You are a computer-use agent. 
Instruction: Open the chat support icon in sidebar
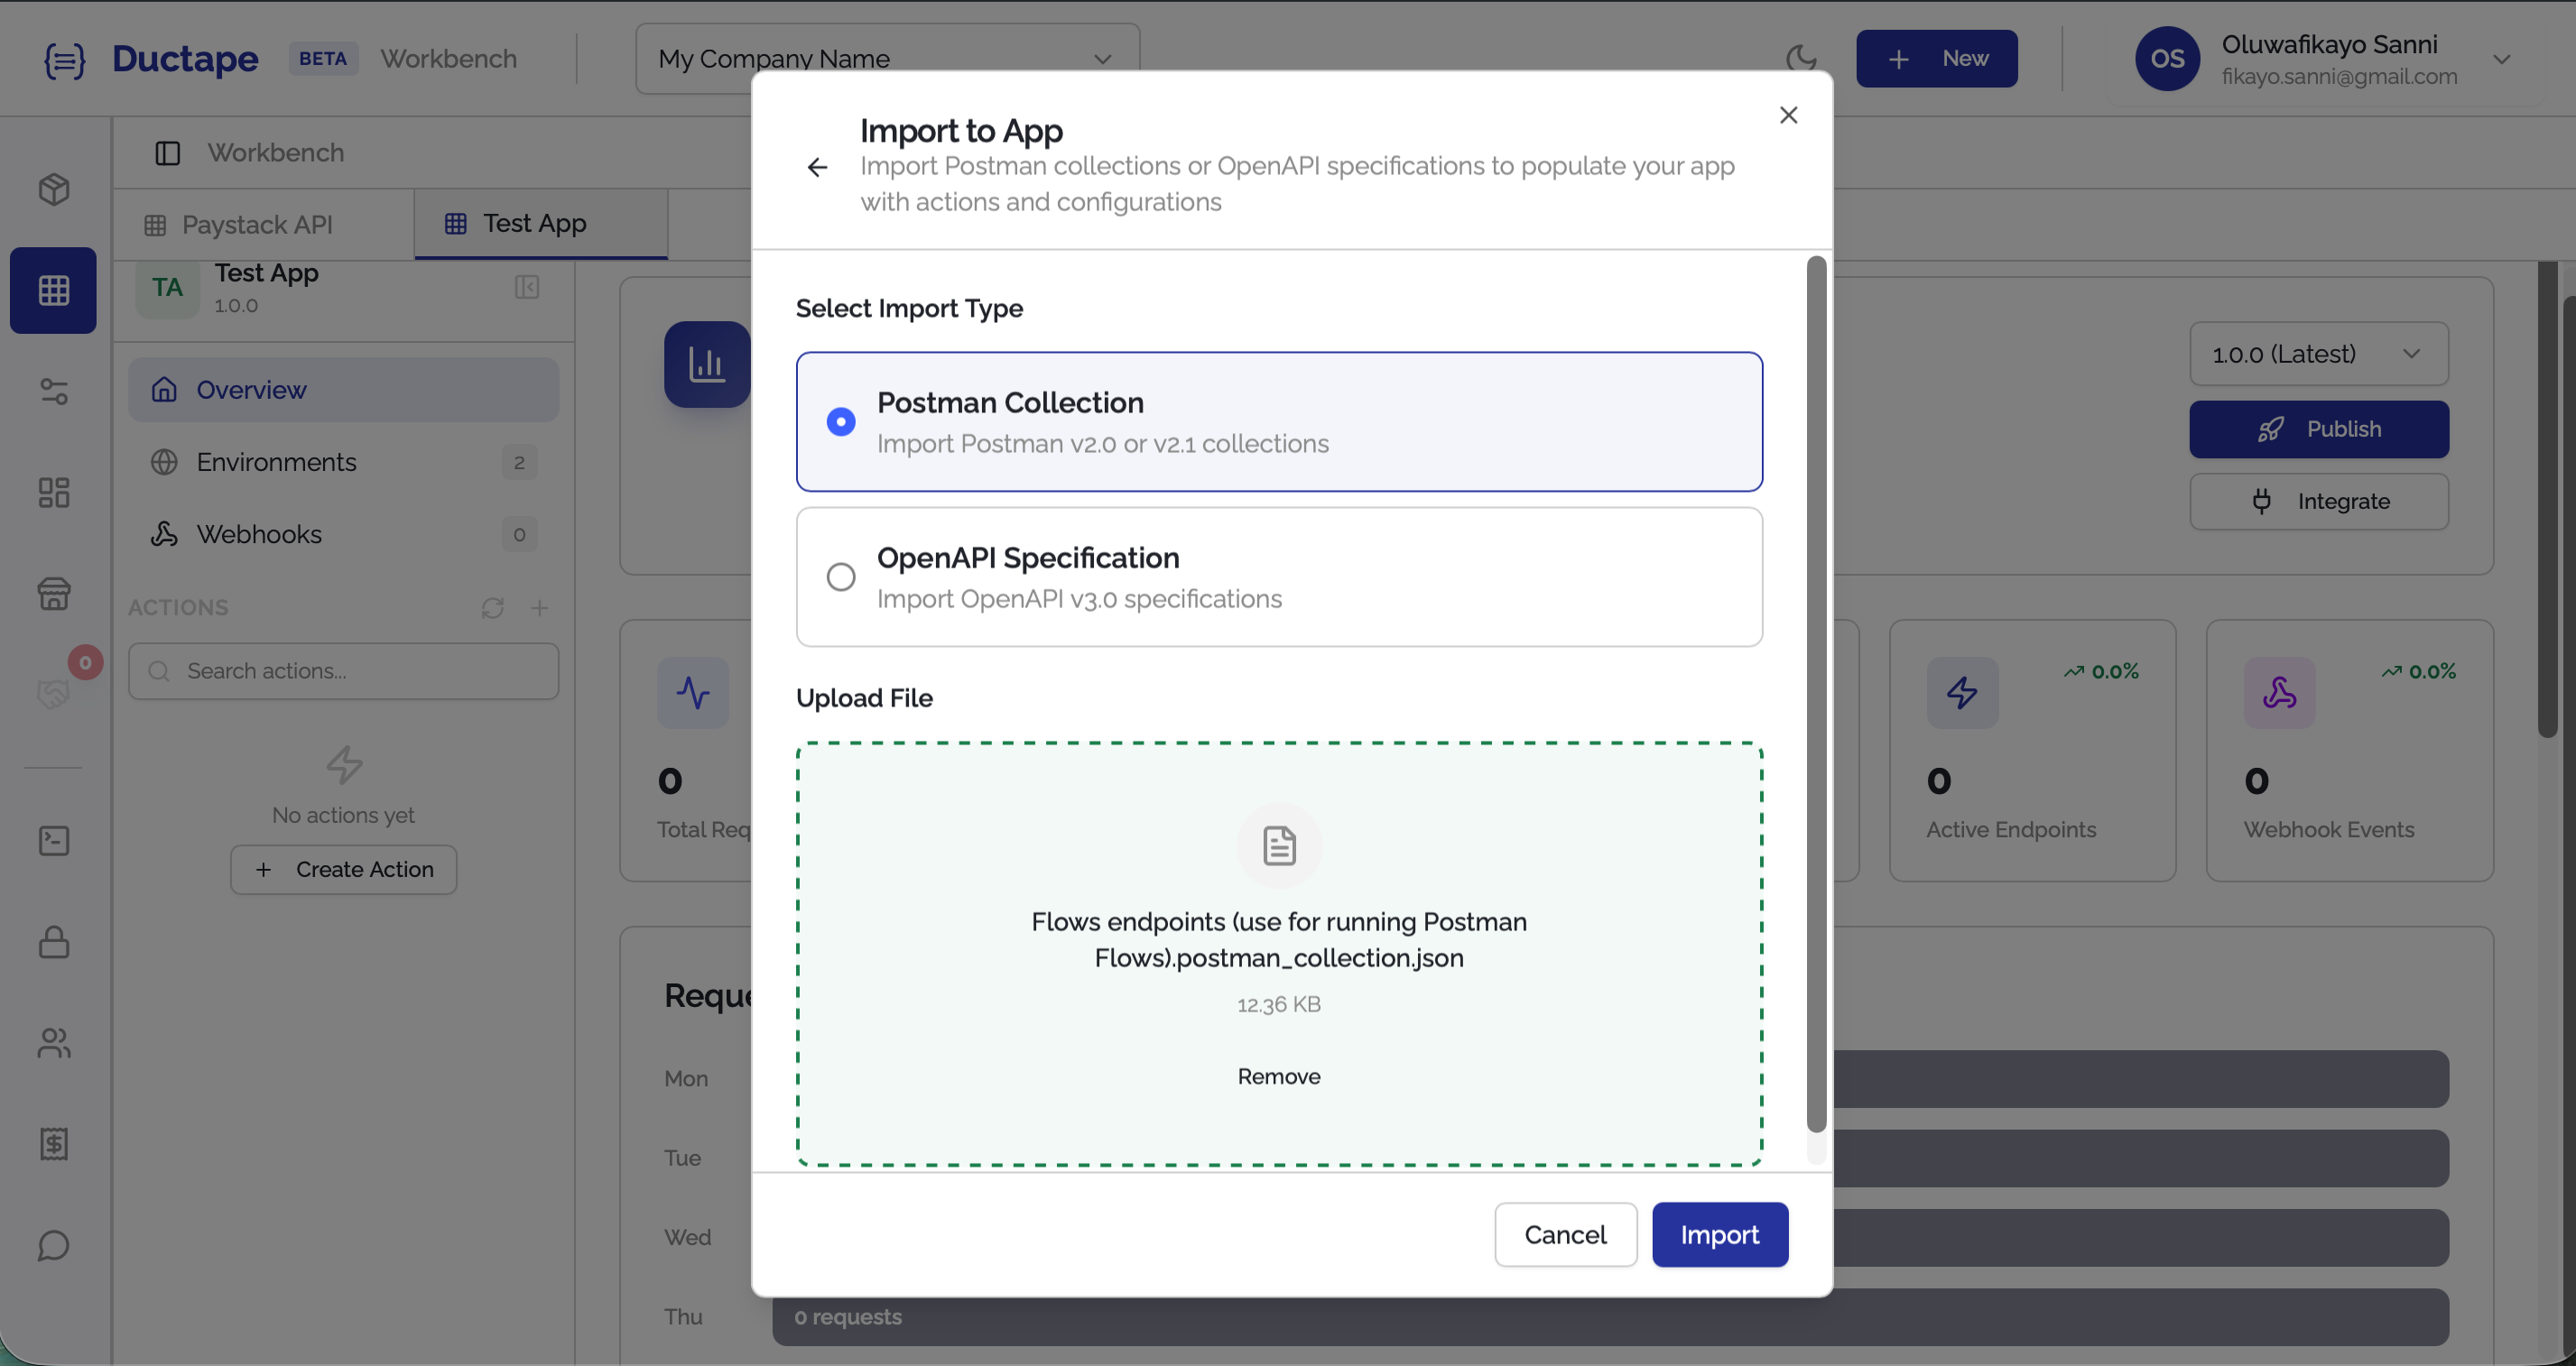(x=52, y=1246)
